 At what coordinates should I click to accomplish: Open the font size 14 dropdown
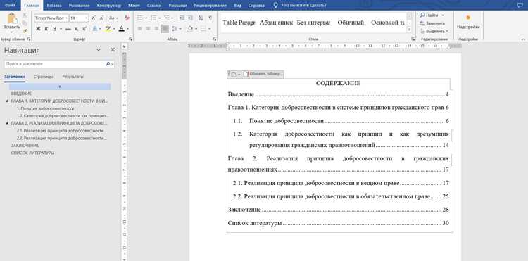87,18
